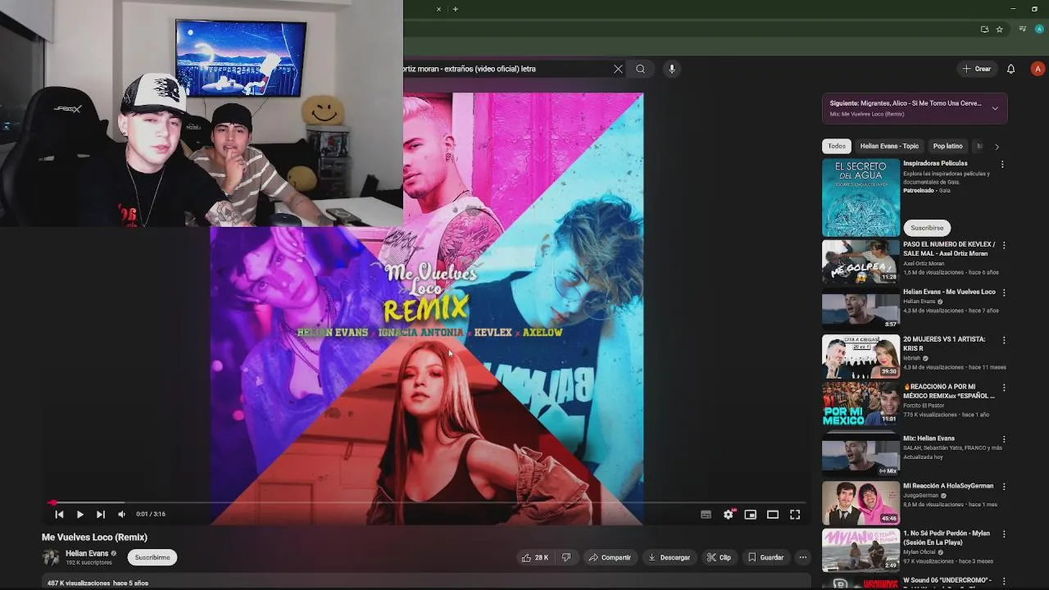The height and width of the screenshot is (590, 1049).
Task: Select the Pop latino chip
Action: click(947, 146)
